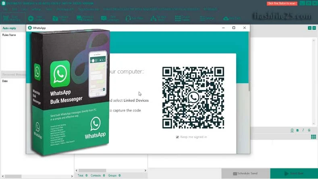Viewport: 318px width, 179px height.
Task: Click the green grid icon below the formatting bar
Action: click(x=313, y=137)
